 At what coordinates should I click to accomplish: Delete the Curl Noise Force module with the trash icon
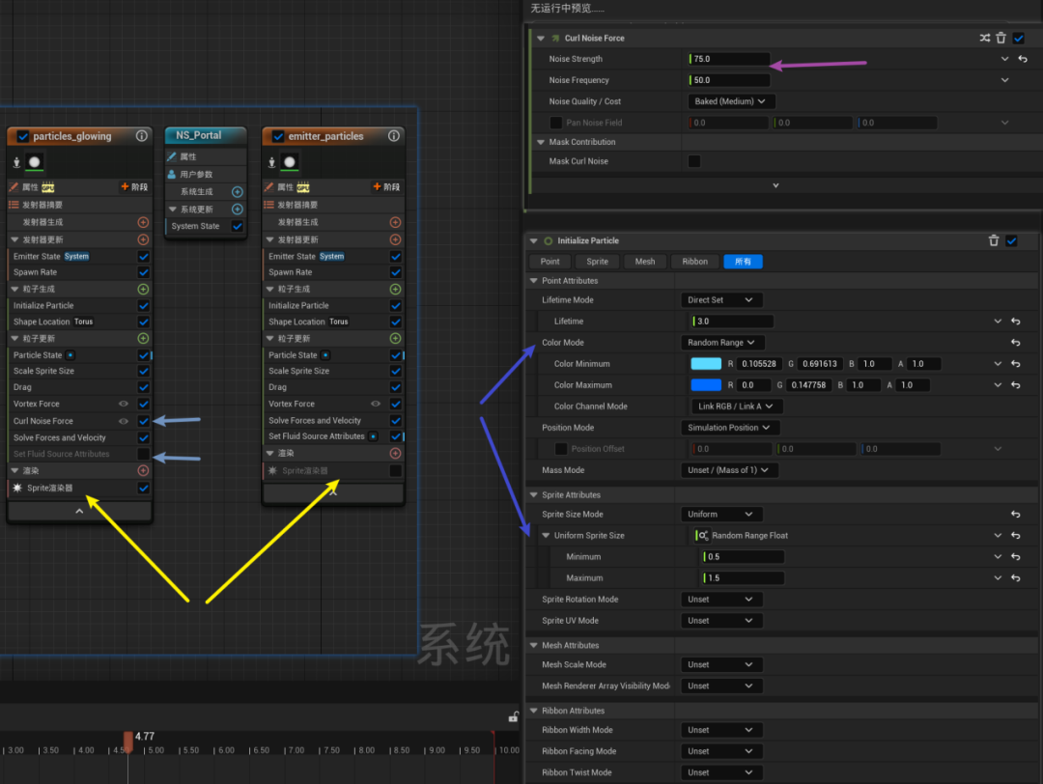tap(1001, 38)
